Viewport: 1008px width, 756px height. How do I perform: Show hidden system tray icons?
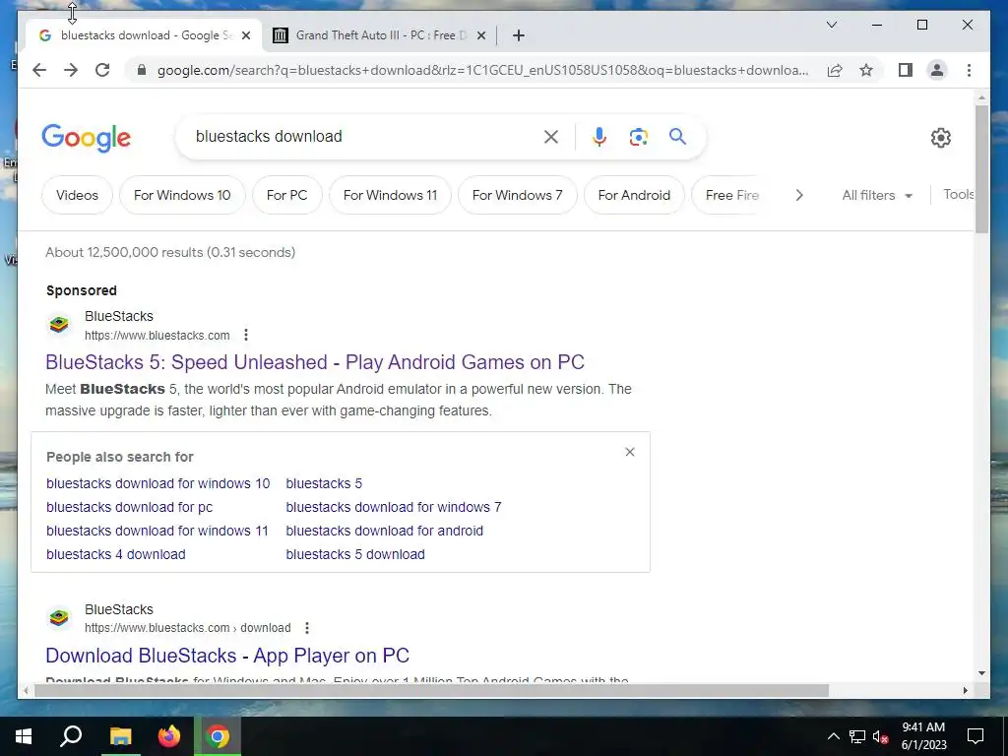click(x=833, y=736)
